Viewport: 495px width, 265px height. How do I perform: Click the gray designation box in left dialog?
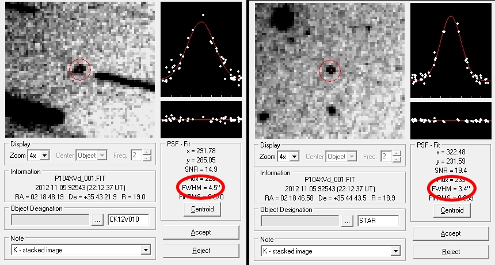[49, 219]
